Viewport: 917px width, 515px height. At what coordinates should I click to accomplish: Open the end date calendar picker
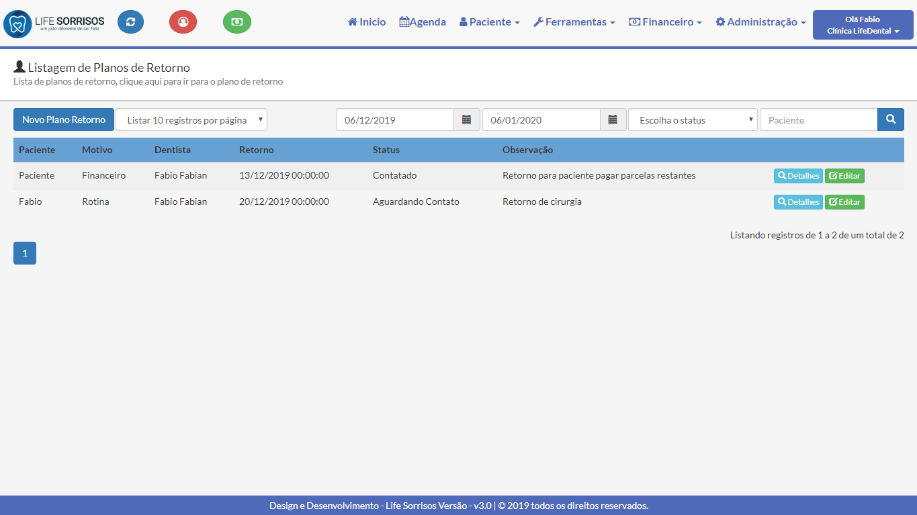coord(613,120)
